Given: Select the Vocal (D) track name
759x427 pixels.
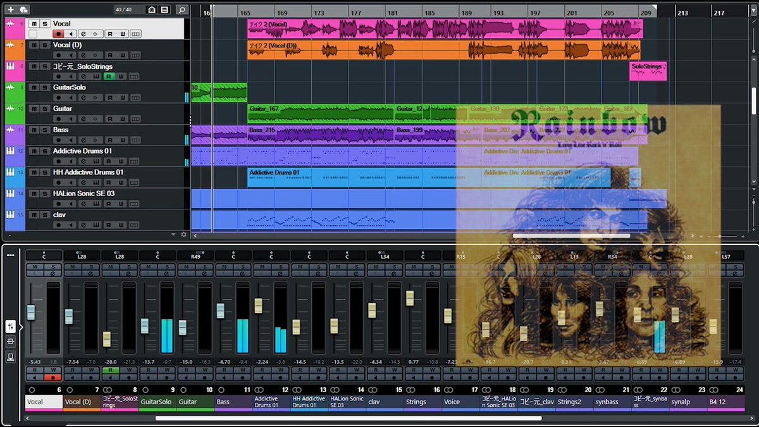Looking at the screenshot, I should (67, 45).
